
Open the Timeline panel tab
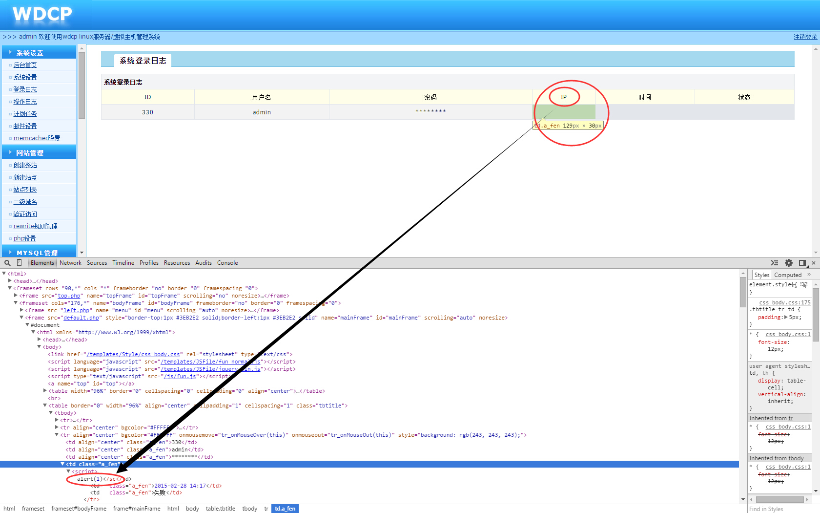coord(123,263)
